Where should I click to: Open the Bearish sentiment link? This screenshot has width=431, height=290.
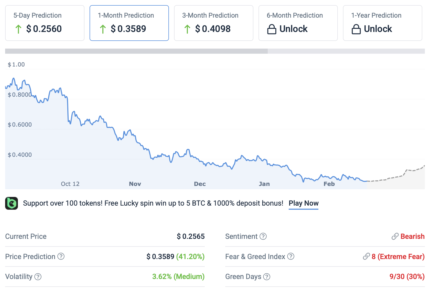pyautogui.click(x=412, y=236)
